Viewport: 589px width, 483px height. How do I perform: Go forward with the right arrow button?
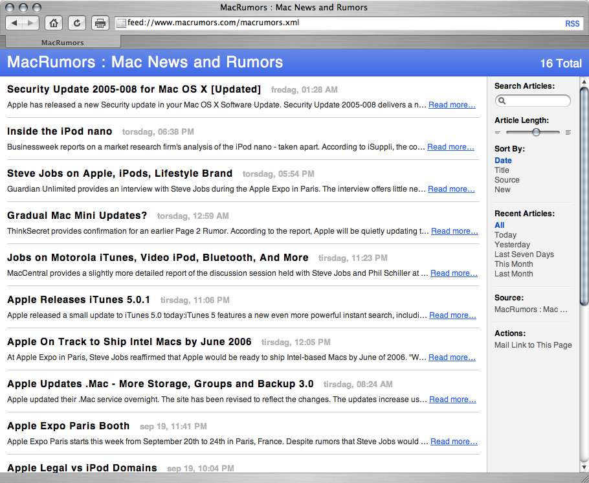click(x=32, y=23)
